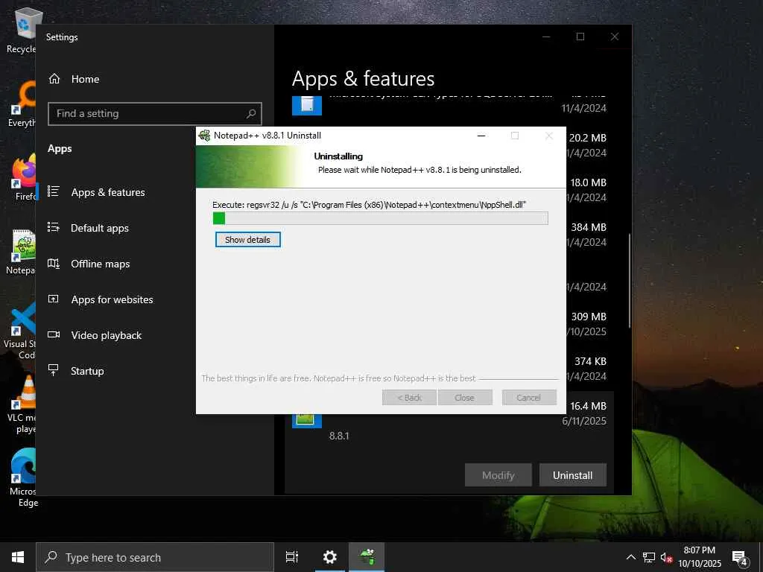Click the Video playback camera icon
Viewport: 763px width, 572px height.
(54, 334)
